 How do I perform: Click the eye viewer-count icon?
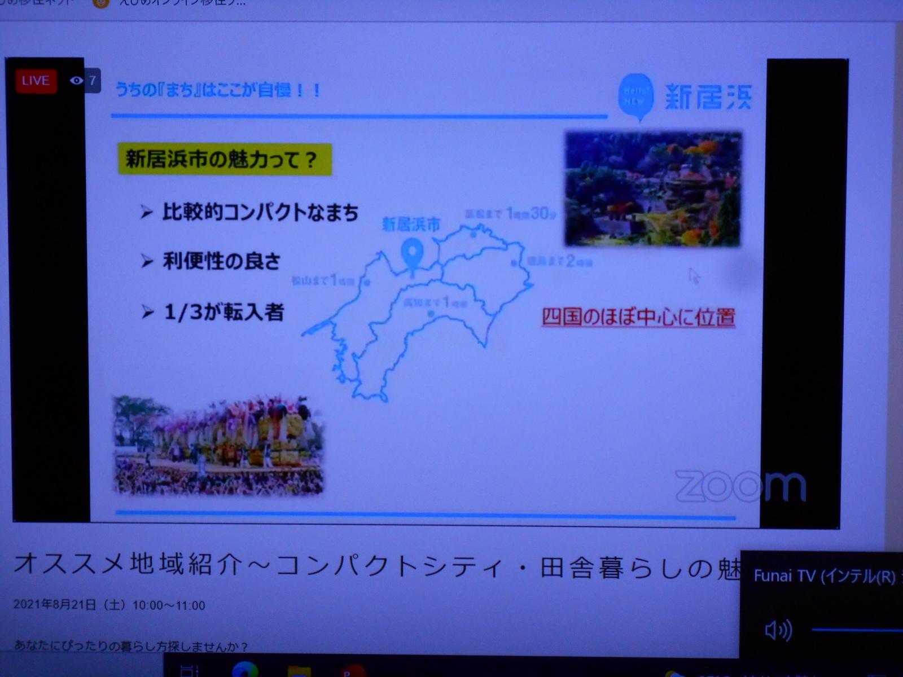(x=77, y=81)
